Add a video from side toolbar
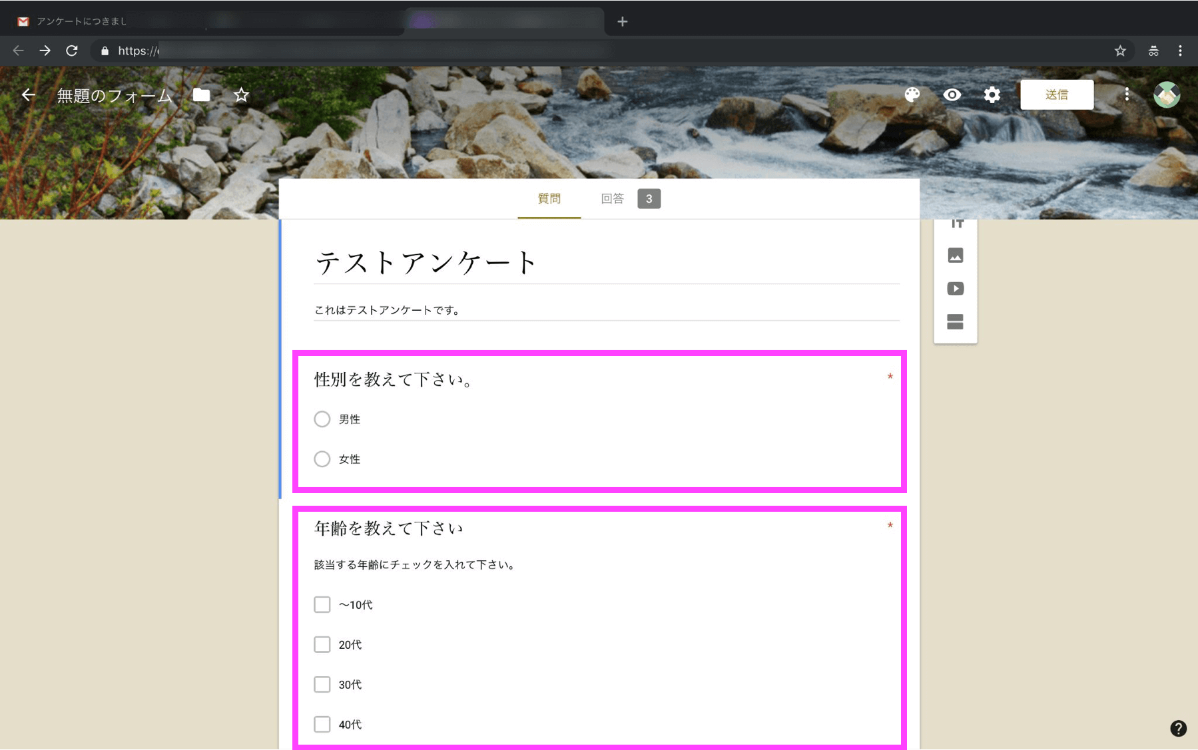Viewport: 1198px width, 750px height. [x=956, y=289]
